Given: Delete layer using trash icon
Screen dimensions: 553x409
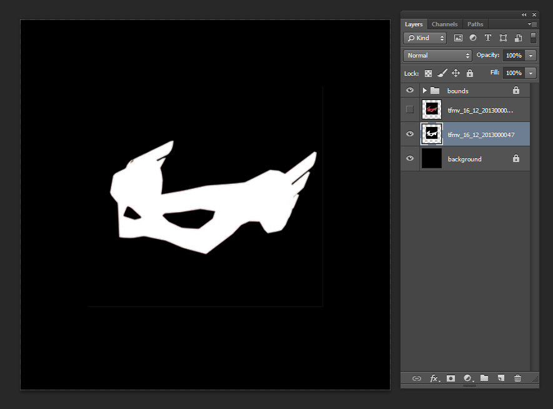Looking at the screenshot, I should (517, 378).
